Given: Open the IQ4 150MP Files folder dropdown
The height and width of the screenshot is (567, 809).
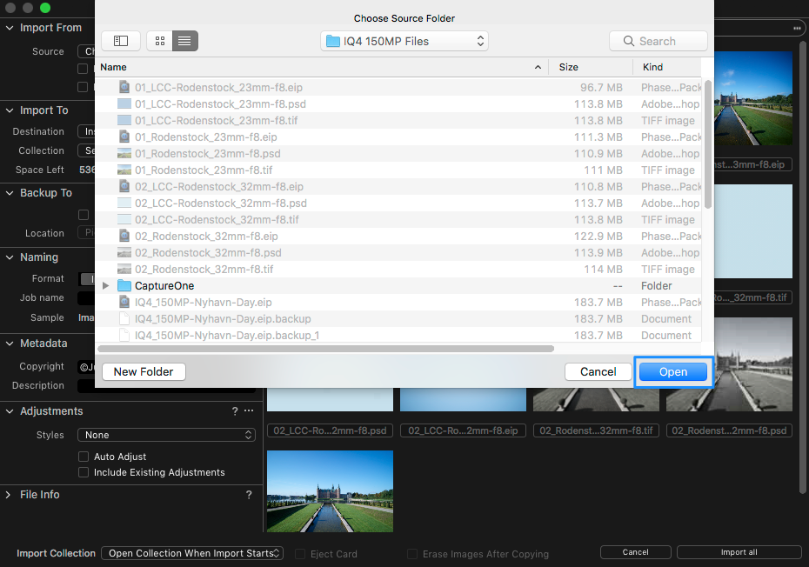Looking at the screenshot, I should [404, 40].
